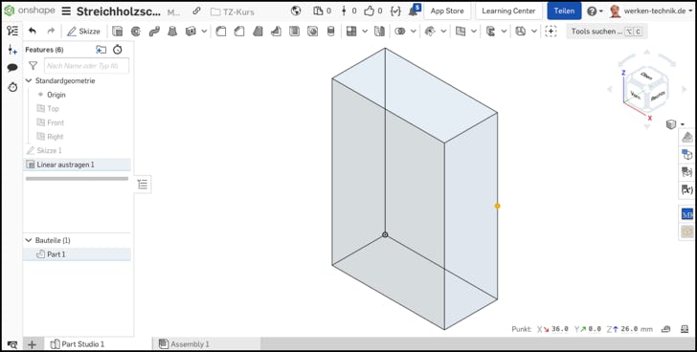Select the Mirror tool icon
This screenshot has height=352, width=697.
(379, 31)
